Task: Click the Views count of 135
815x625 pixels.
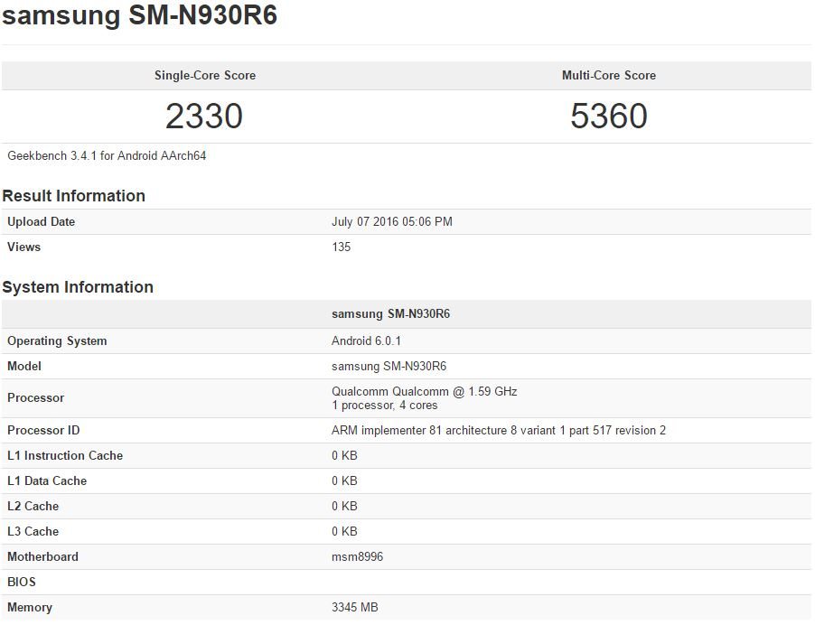Action: coord(342,247)
